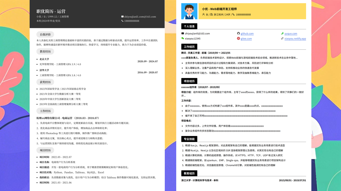Click 项目名称 电商用户行为分析系统 line

point(57,162)
